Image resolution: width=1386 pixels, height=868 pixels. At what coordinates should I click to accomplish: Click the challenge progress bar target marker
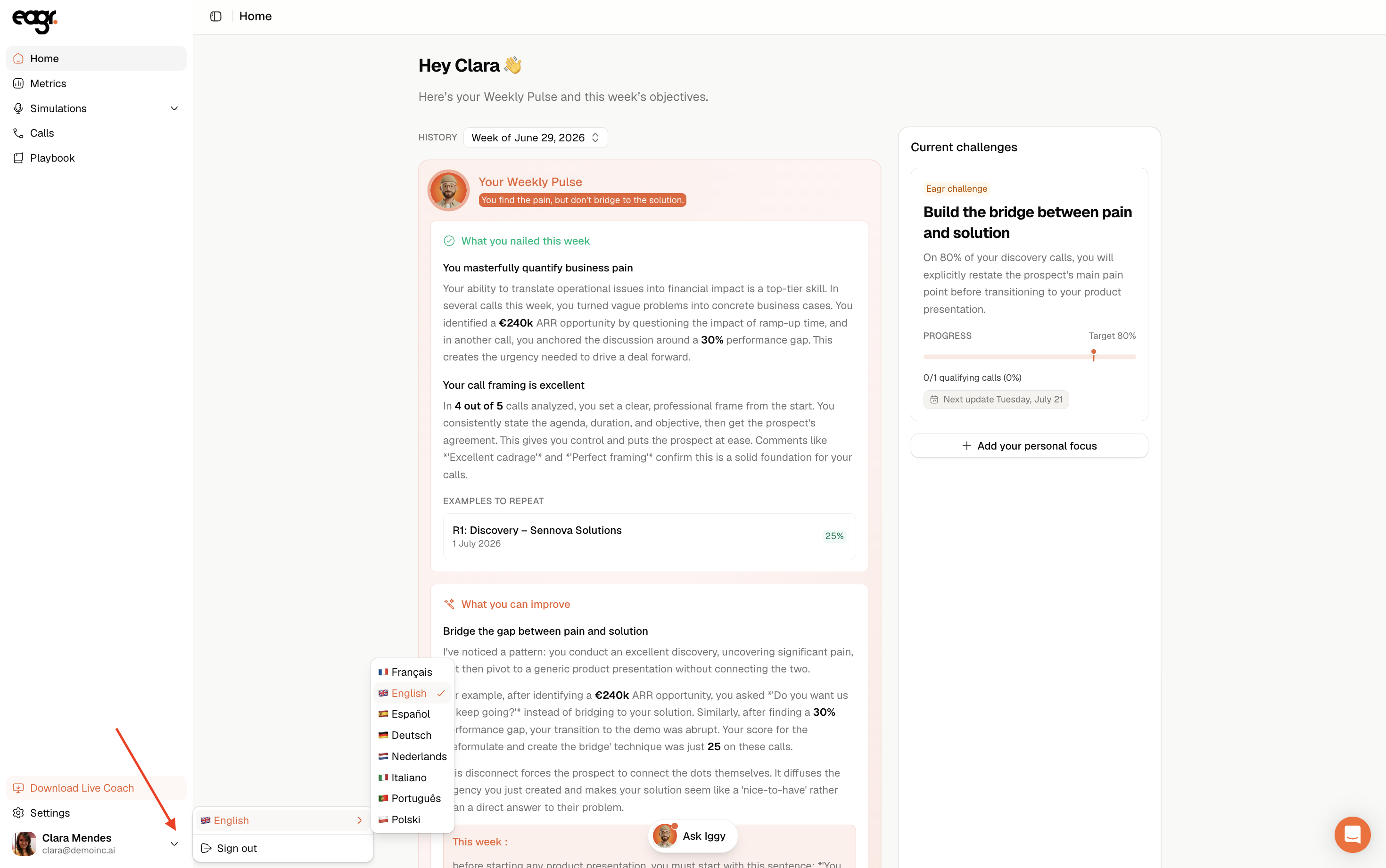(1093, 355)
